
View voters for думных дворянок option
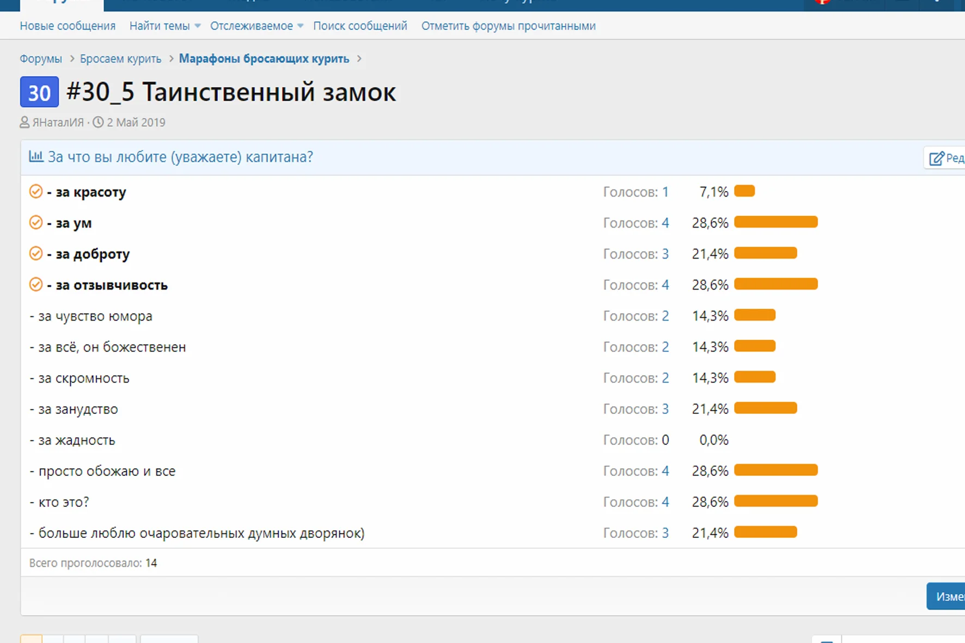[665, 534]
